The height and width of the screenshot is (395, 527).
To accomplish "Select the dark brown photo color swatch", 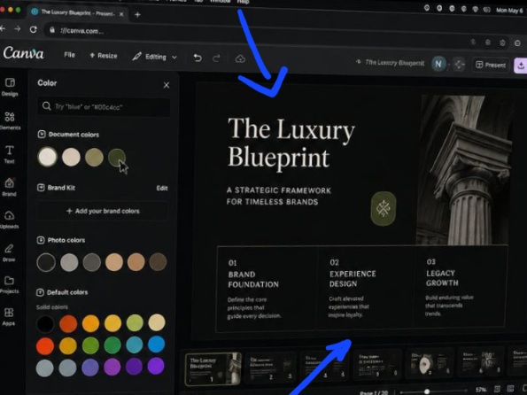I will pos(158,261).
